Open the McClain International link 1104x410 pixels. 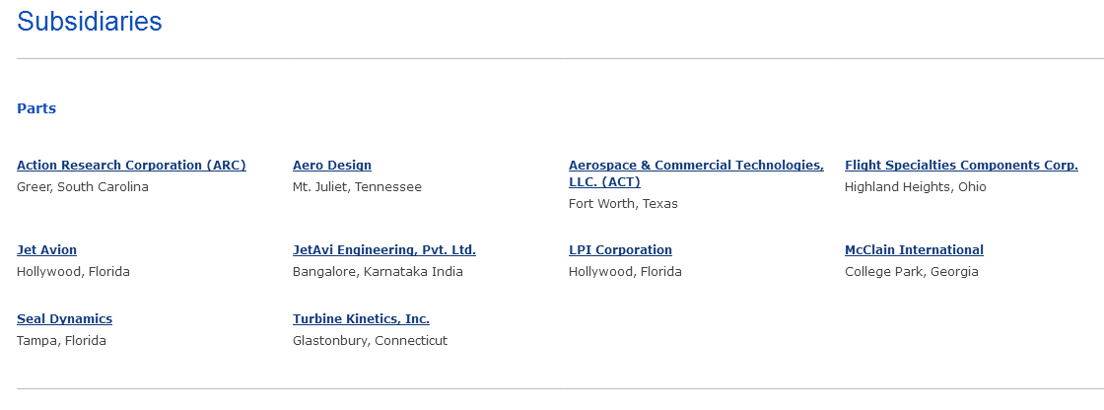[x=914, y=250]
